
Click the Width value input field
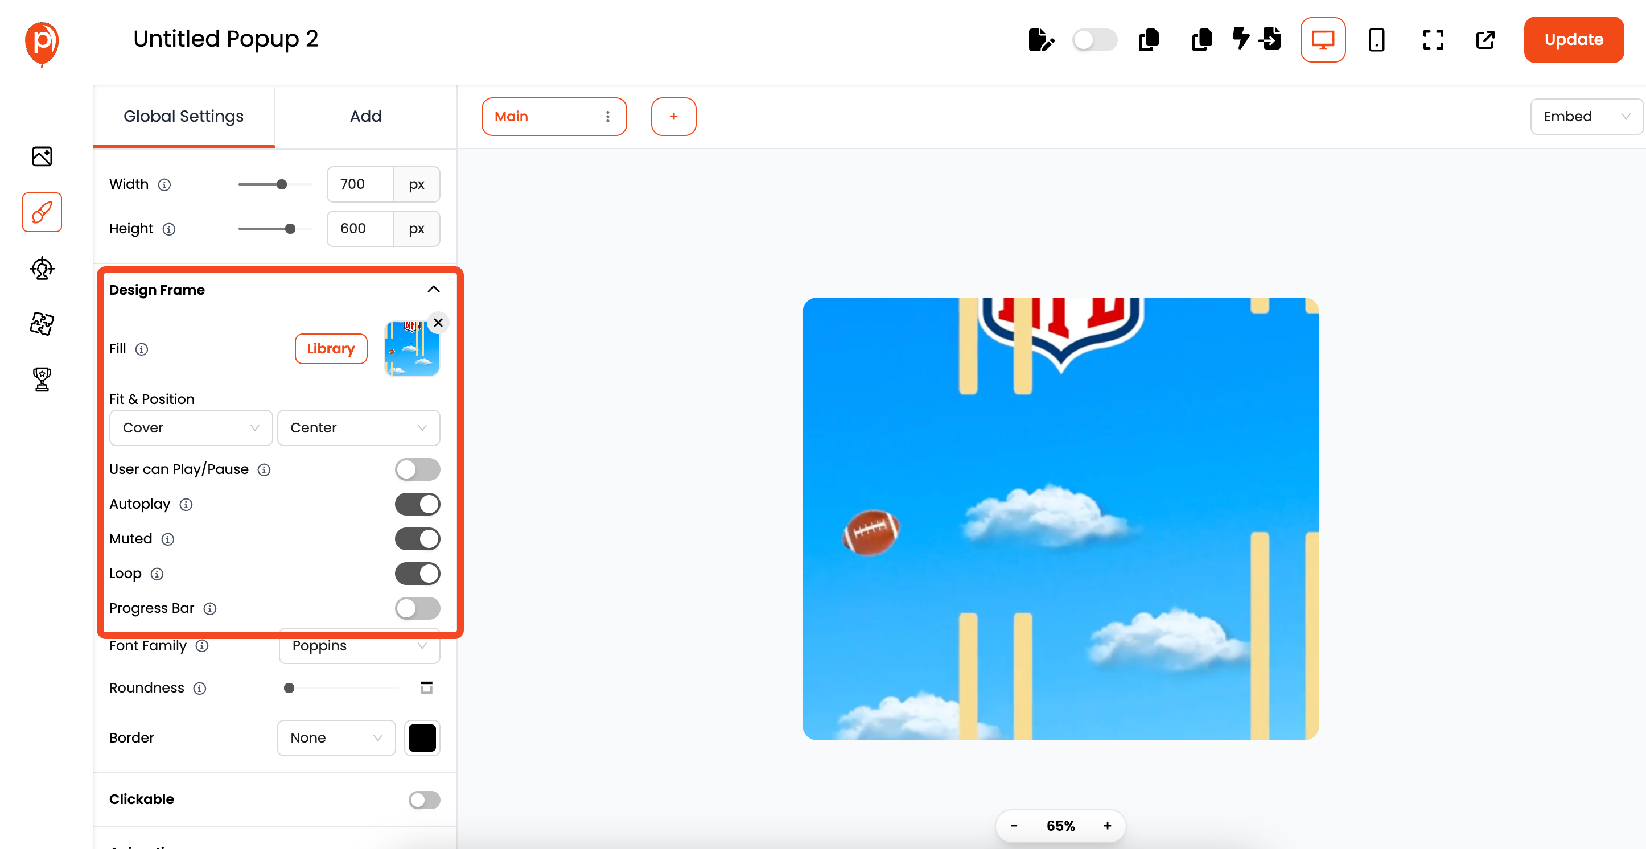pos(360,184)
